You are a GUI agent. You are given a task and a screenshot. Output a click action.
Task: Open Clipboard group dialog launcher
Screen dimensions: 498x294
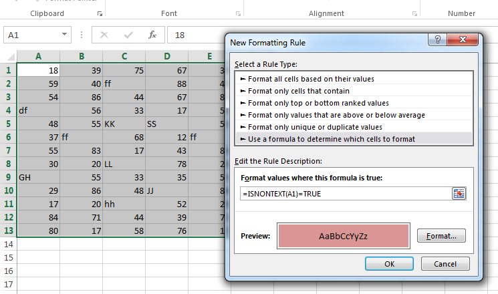pyautogui.click(x=100, y=13)
